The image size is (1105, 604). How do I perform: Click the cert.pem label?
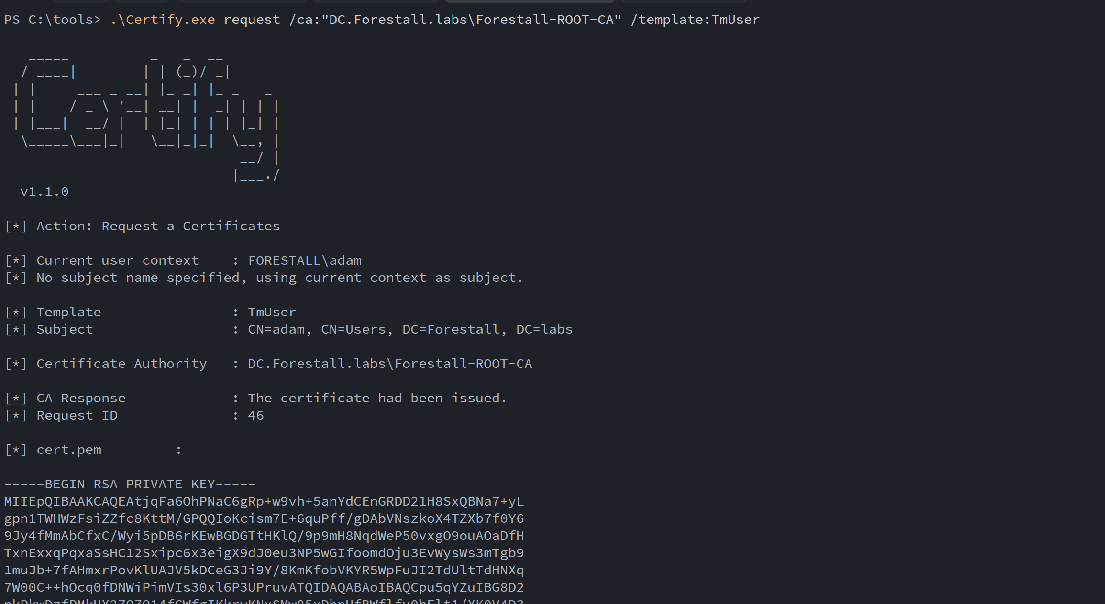(x=69, y=450)
